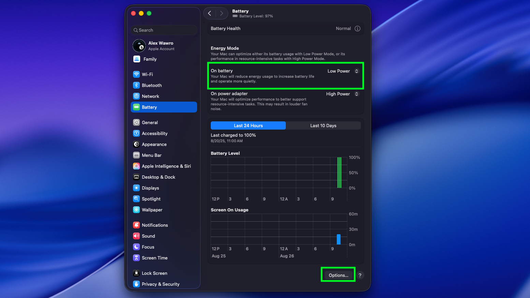Click the Battery icon in sidebar
Screen dimensions: 530x298
(x=136, y=107)
